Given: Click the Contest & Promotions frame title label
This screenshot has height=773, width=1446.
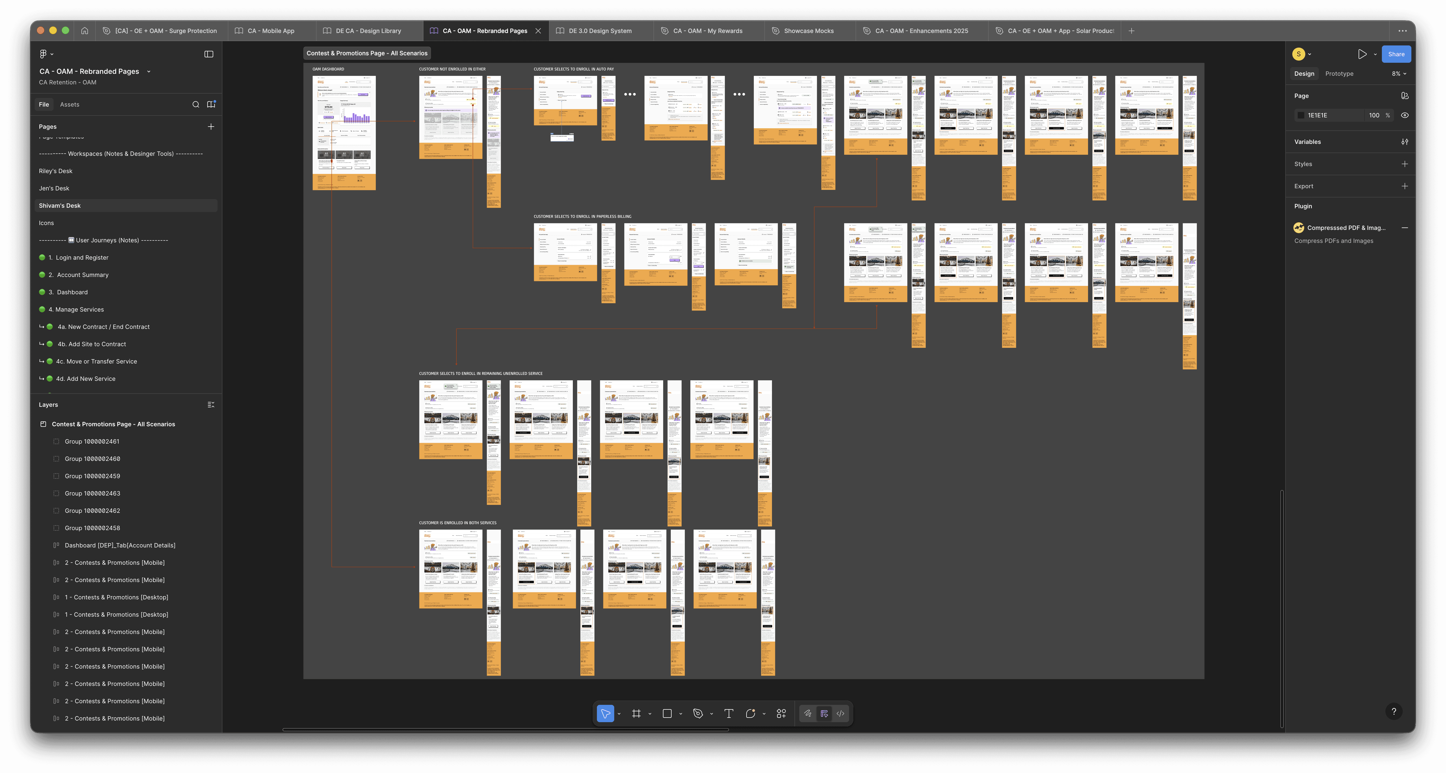Looking at the screenshot, I should (x=367, y=53).
